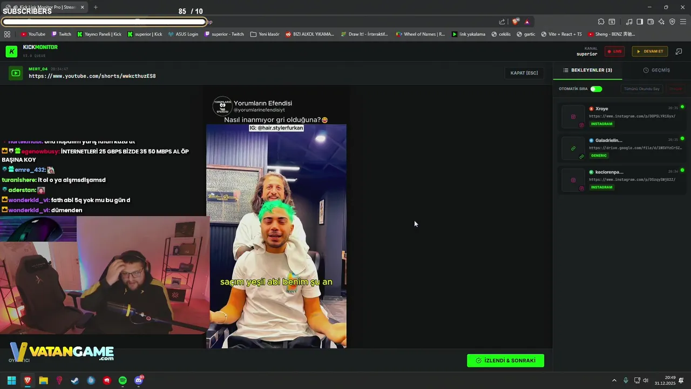Screen dimensions: 691x389
Task: Click the Tümünü Okundu Say button
Action: 642,89
